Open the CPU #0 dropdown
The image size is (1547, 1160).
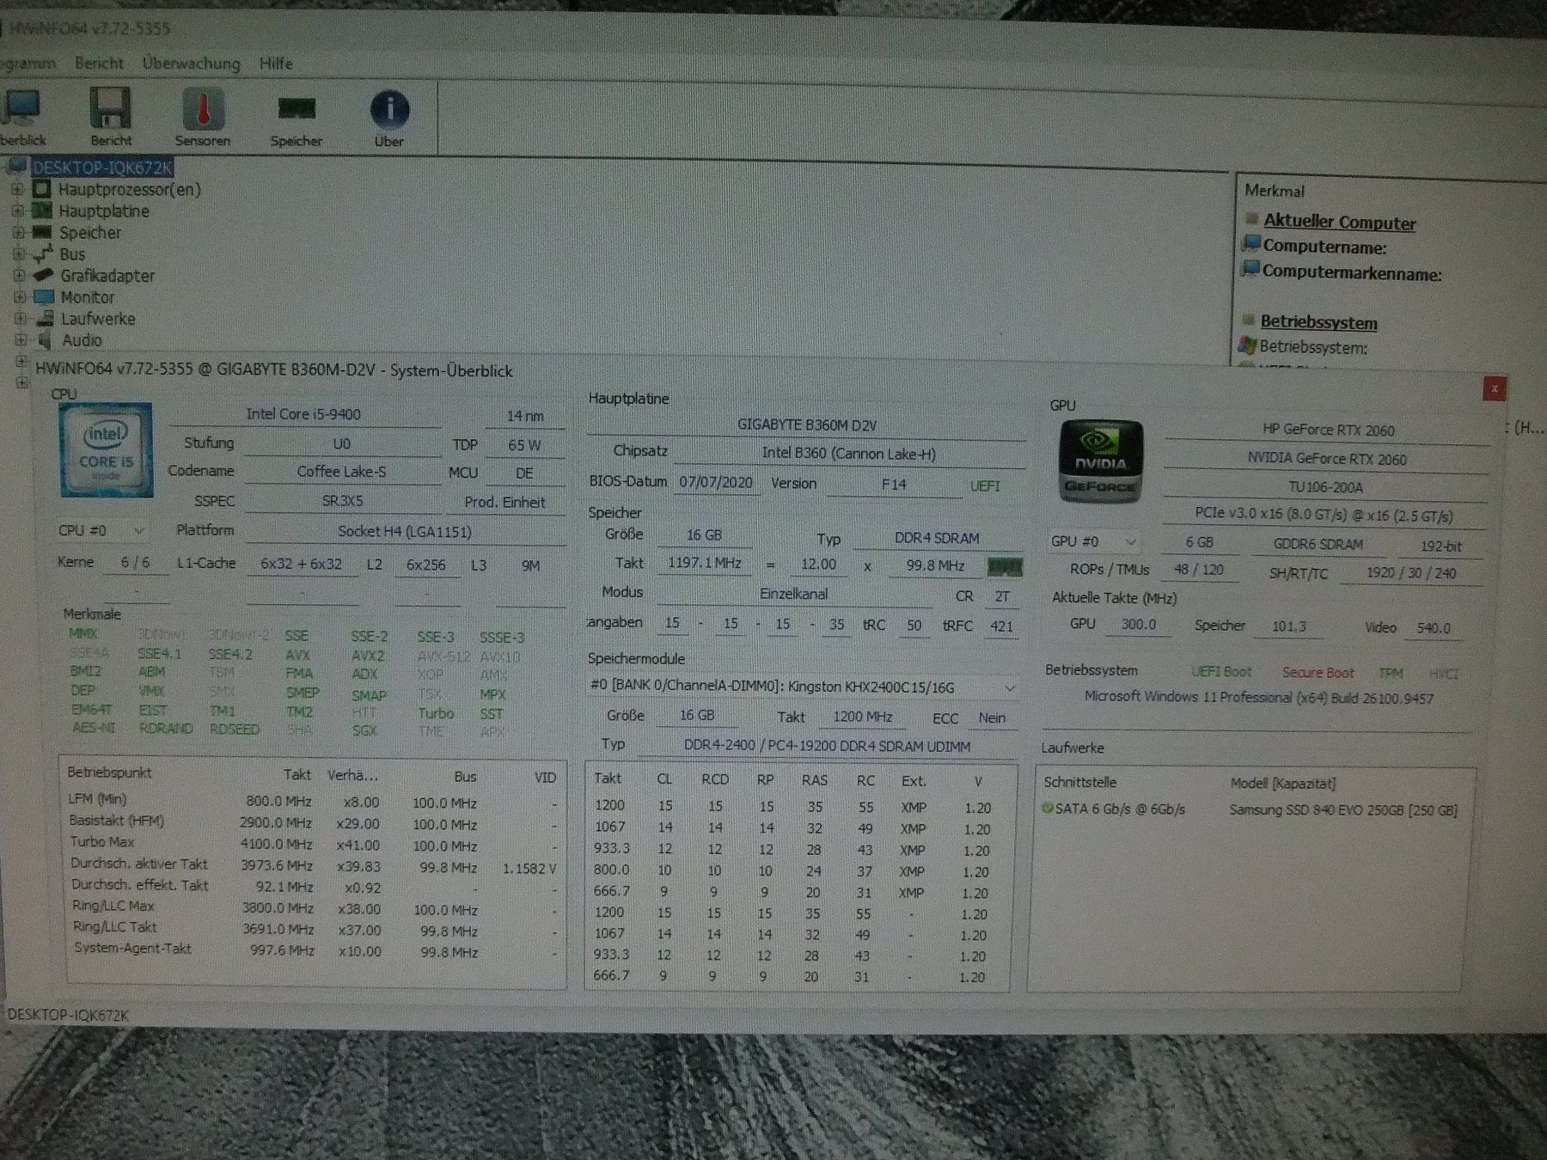[102, 531]
